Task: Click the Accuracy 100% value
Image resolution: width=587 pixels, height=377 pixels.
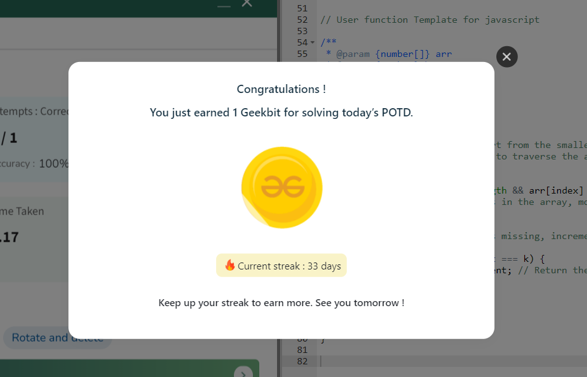Action: click(x=54, y=164)
